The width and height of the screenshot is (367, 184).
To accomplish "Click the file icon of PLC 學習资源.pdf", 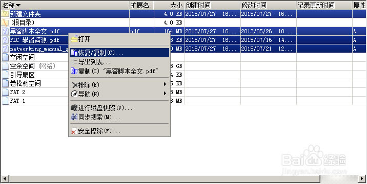I will pos(5,40).
